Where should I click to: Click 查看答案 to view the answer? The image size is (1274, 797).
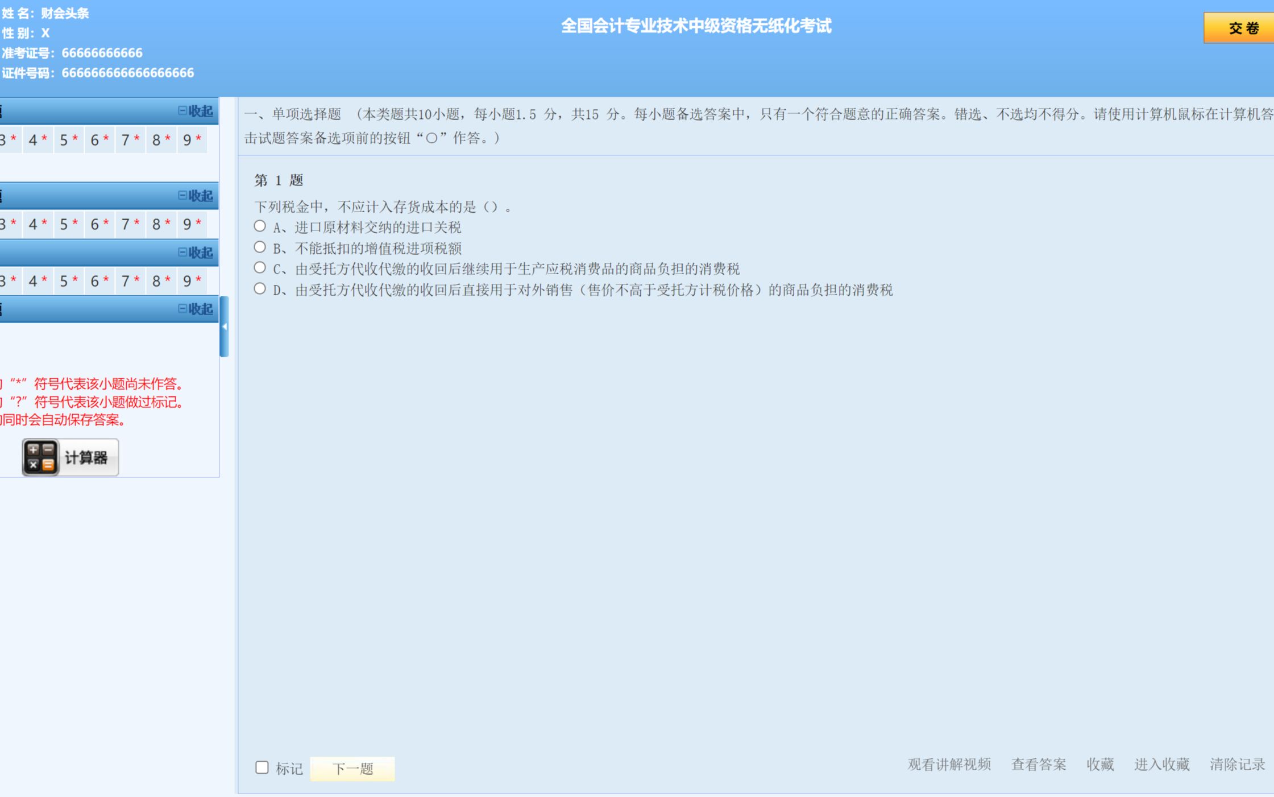(1039, 764)
